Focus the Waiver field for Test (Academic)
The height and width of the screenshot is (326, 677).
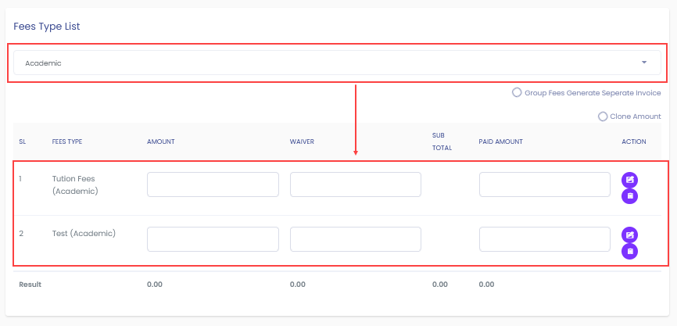[x=356, y=239]
